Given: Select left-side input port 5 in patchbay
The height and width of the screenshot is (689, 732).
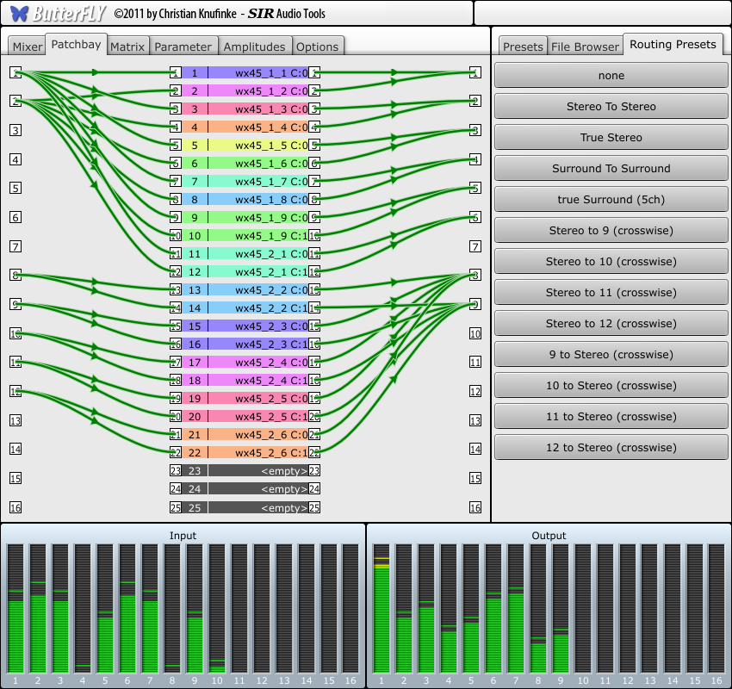Looking at the screenshot, I should [16, 188].
